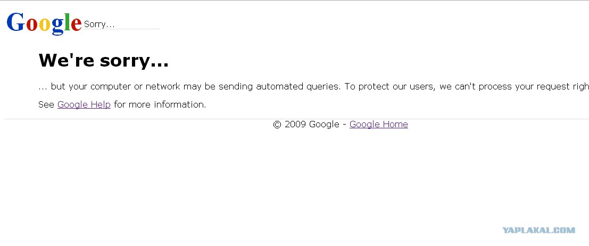Click 'for more information' text

tap(160, 104)
